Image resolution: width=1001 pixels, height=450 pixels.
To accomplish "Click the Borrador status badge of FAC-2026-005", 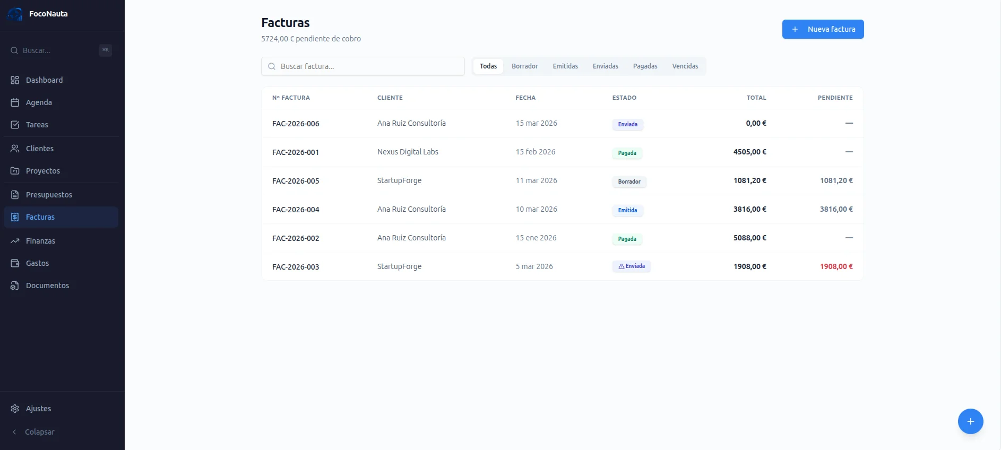I will tap(629, 181).
